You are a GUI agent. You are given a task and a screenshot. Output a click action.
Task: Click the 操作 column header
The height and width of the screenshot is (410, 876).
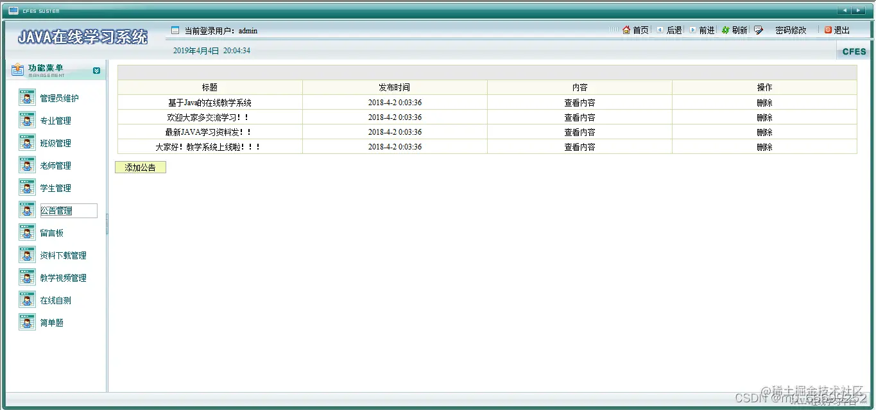point(764,87)
